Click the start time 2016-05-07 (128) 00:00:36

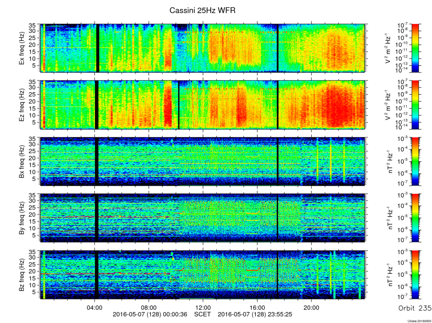(x=150, y=314)
